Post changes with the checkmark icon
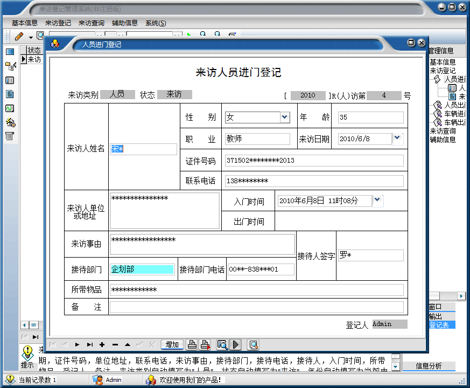Image resolution: width=470 pixels, height=388 pixels. pos(139,344)
